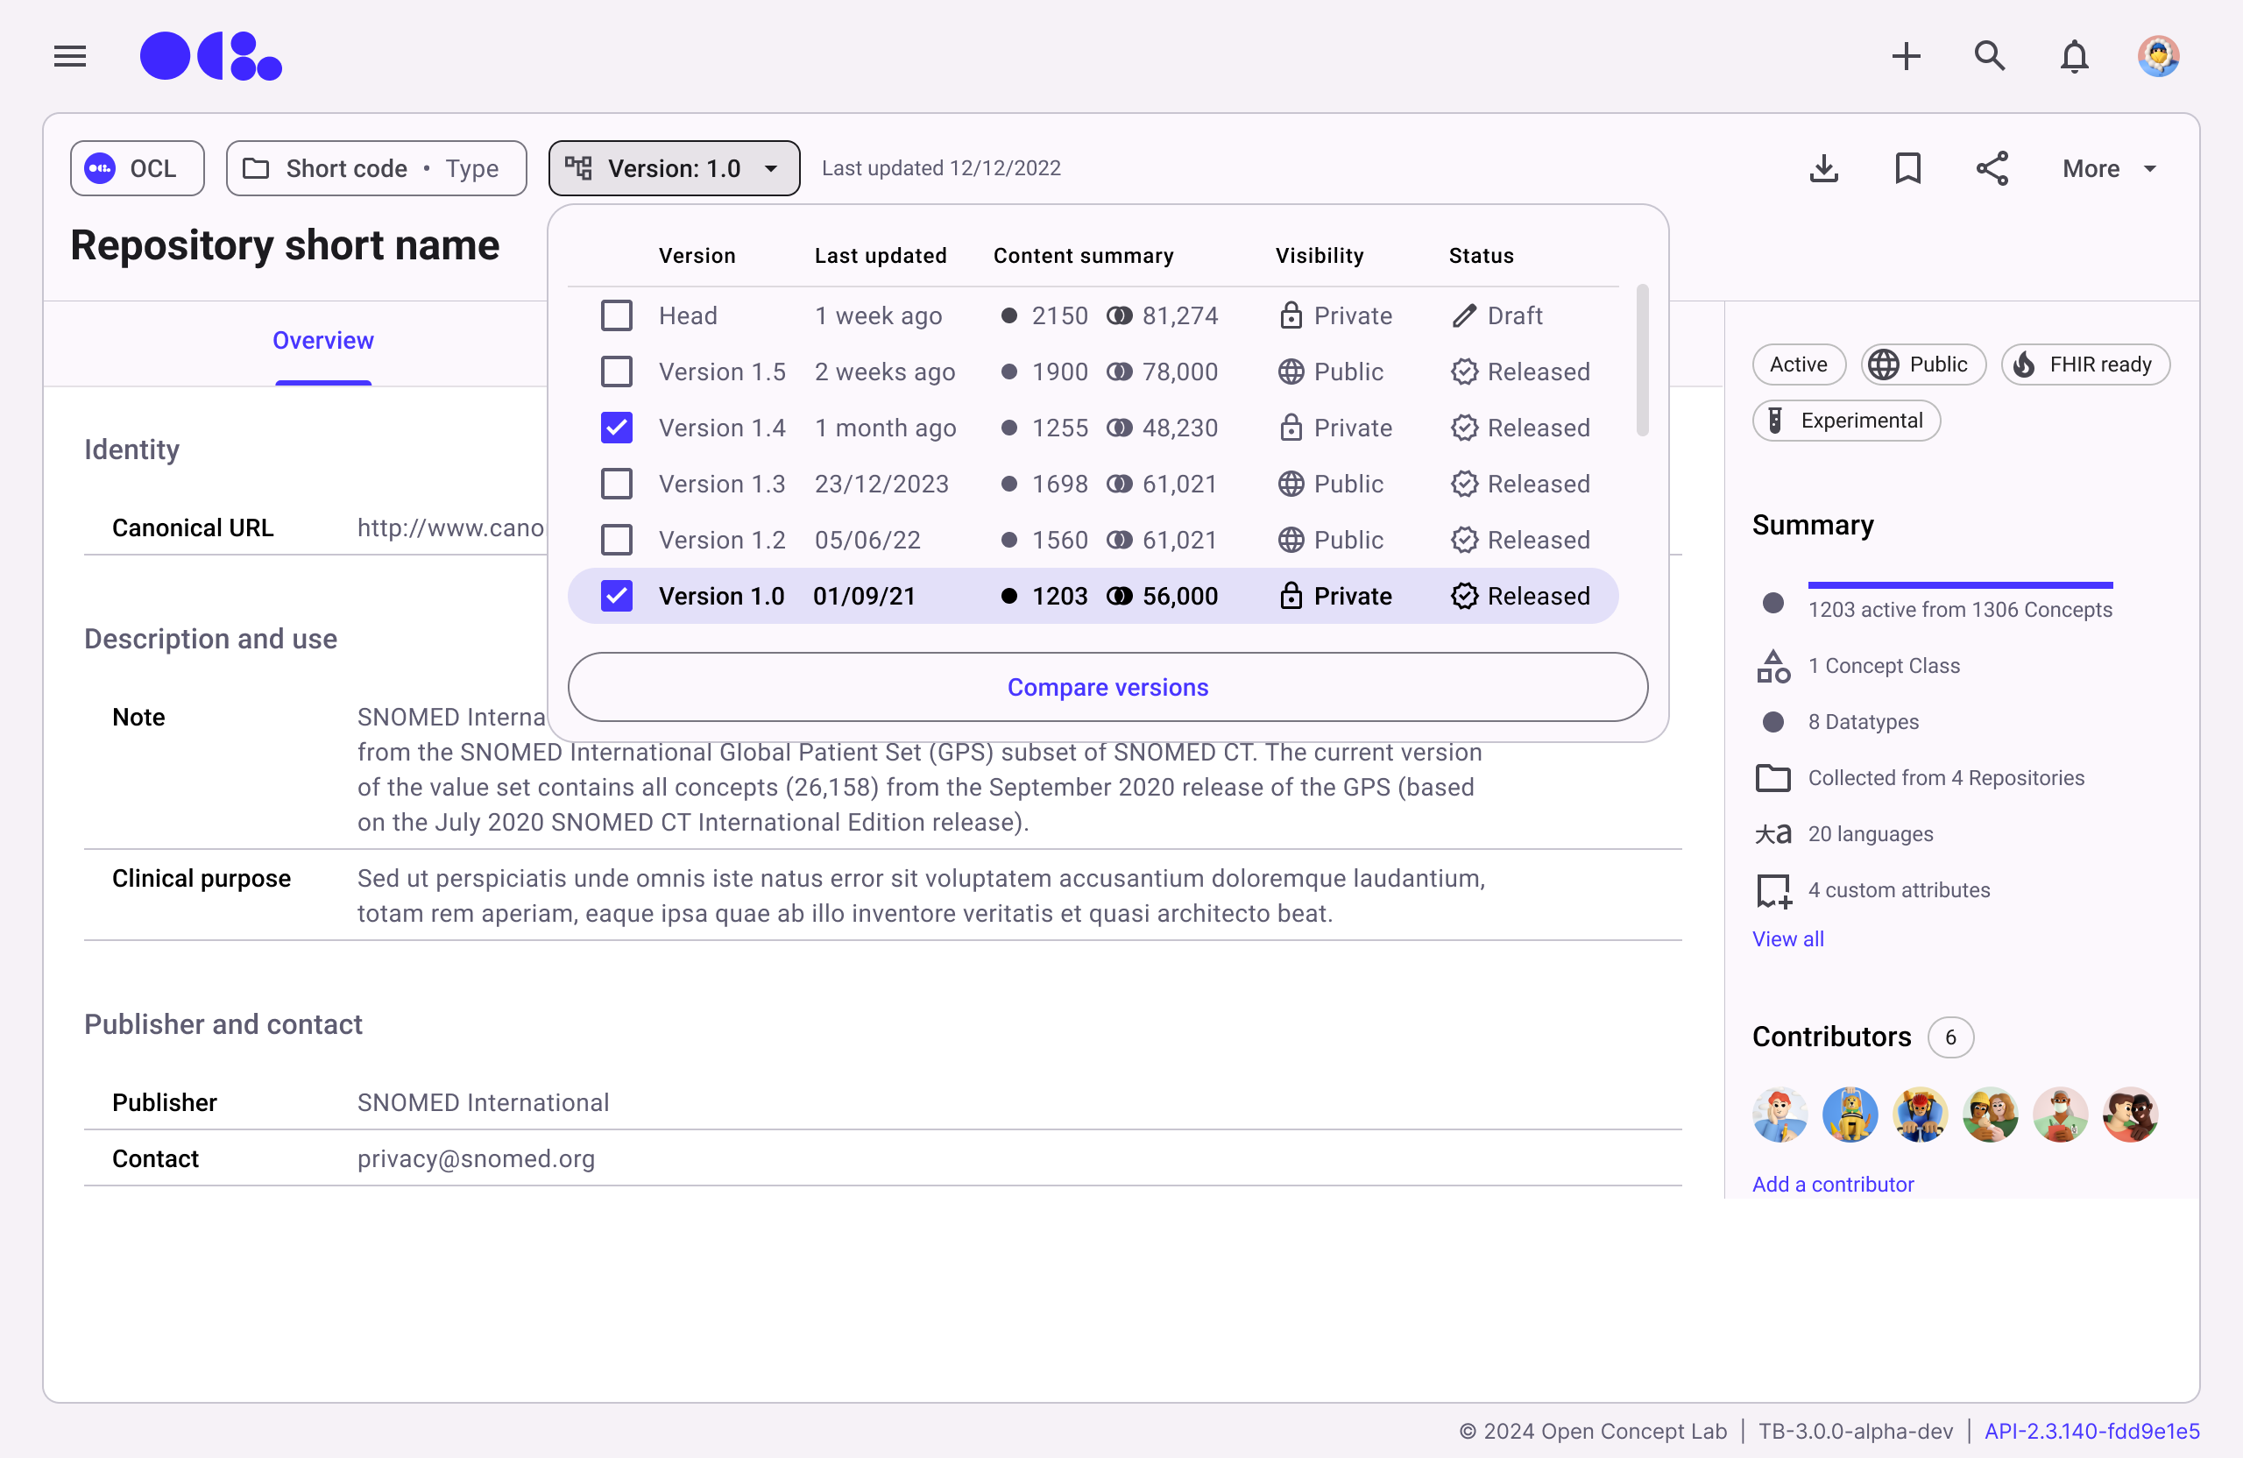
Task: Collapse the Version: 1.0 dropdown
Action: pos(674,169)
